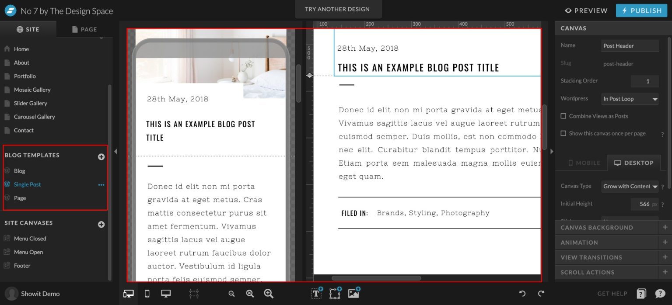Undo the last change

pos(523,294)
